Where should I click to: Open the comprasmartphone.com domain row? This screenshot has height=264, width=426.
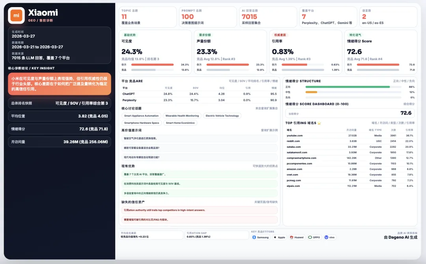click(x=350, y=158)
